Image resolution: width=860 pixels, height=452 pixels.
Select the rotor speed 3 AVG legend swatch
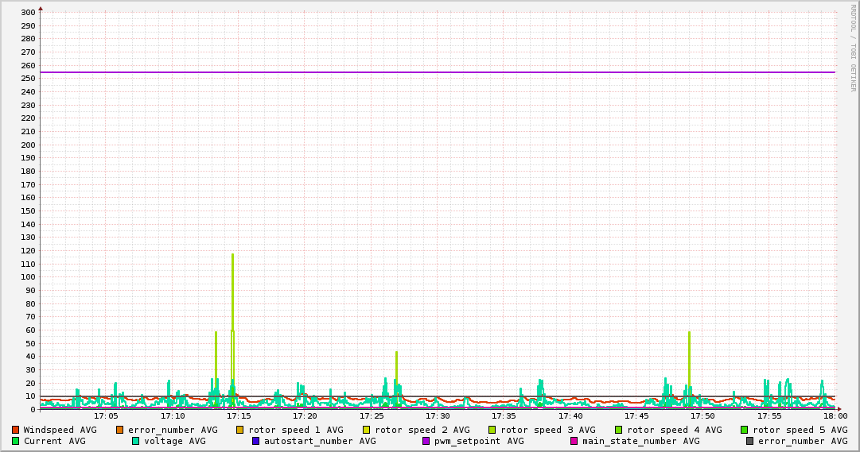[x=492, y=430]
